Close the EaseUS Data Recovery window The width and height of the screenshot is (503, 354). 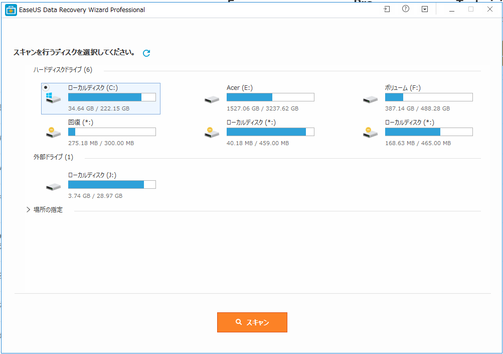tap(490, 10)
